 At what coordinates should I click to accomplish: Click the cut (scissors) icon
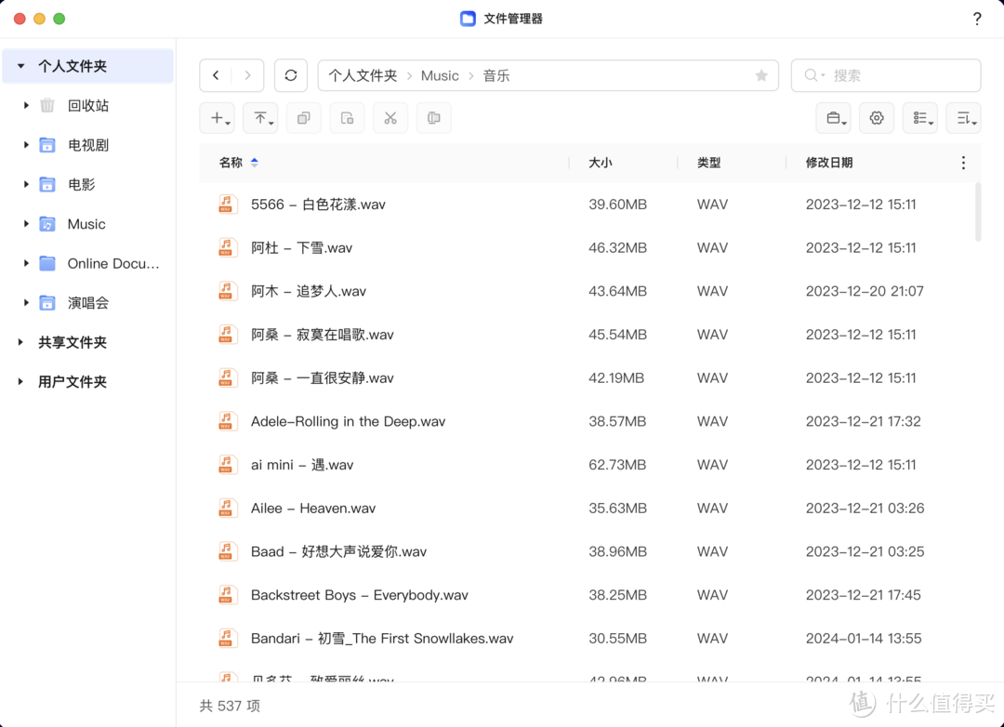[390, 118]
